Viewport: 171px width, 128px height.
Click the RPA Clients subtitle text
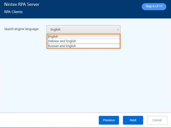tap(13, 12)
